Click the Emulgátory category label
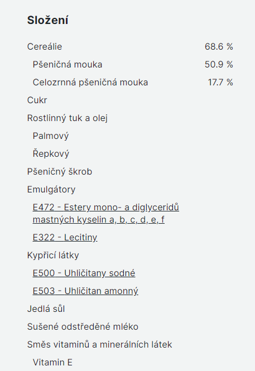Image resolution: width=255 pixels, height=371 pixels. pos(51,190)
